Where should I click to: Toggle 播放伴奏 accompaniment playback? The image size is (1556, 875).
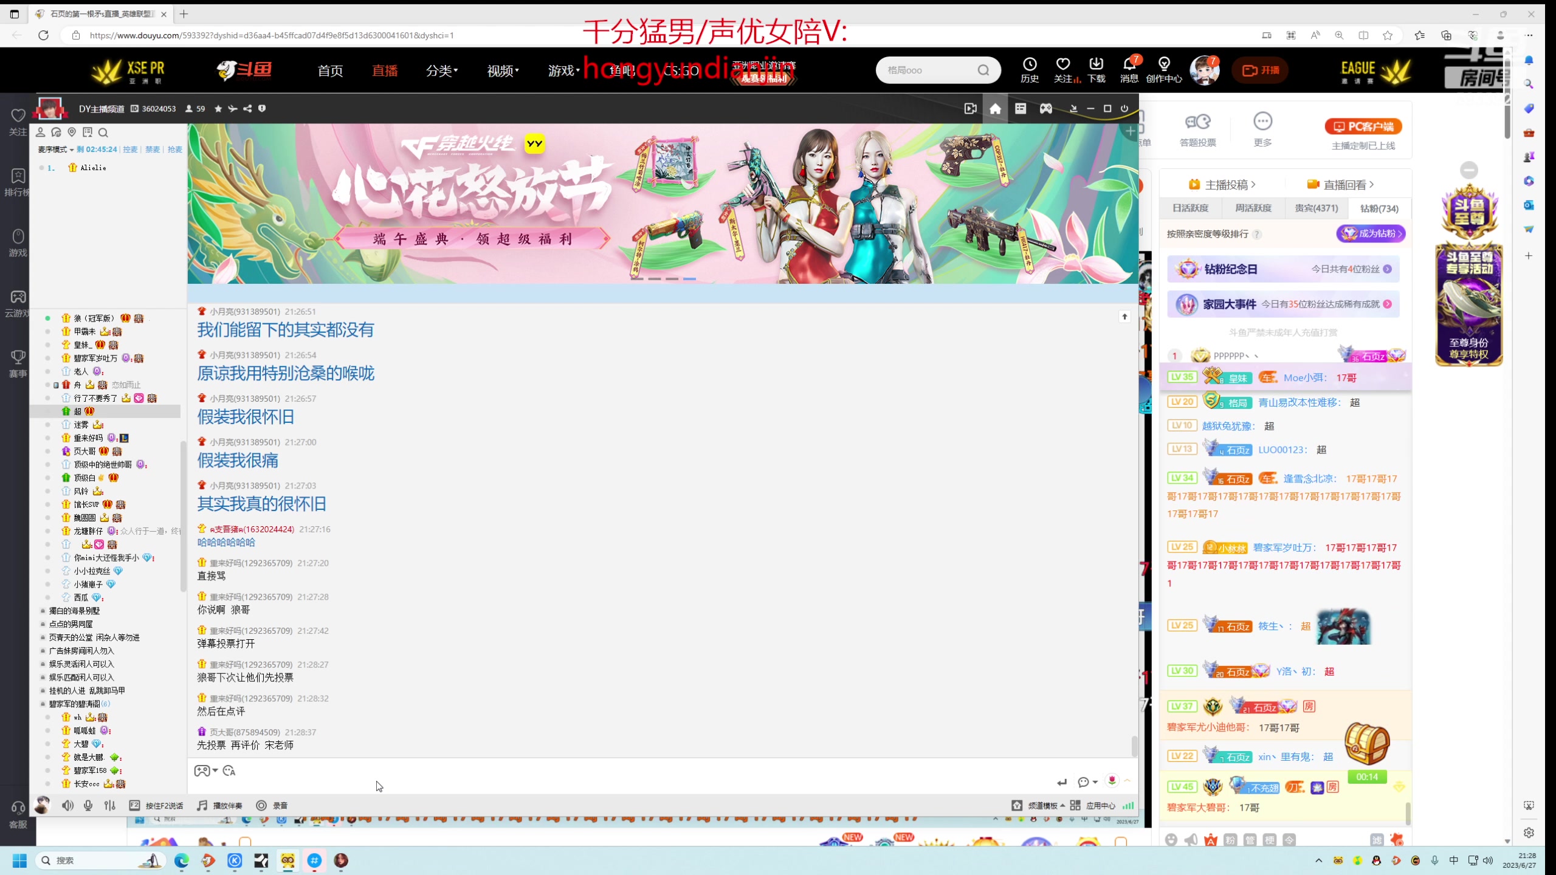click(219, 806)
